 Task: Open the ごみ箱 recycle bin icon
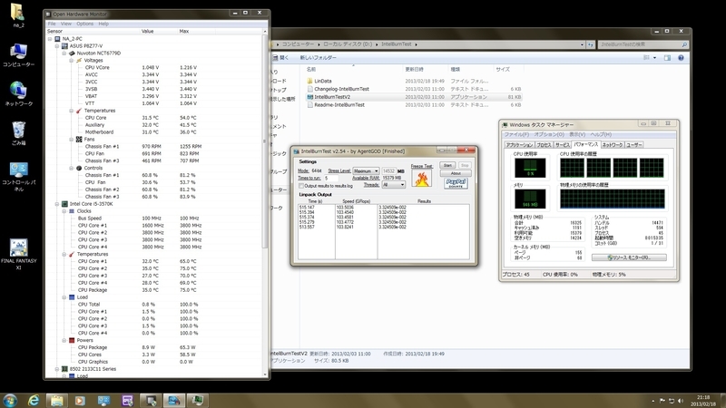coord(18,133)
